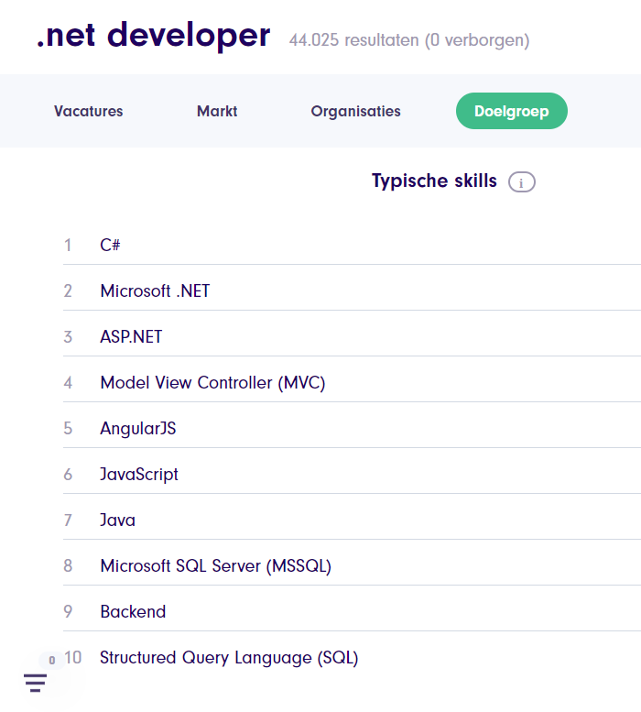Open the filter menu icon at bottom-left

[36, 683]
